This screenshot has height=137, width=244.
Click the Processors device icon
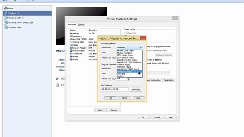point(71,36)
